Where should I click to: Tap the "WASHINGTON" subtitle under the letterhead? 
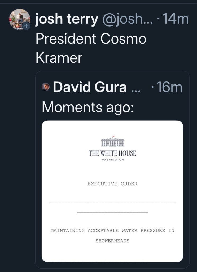click(x=112, y=160)
